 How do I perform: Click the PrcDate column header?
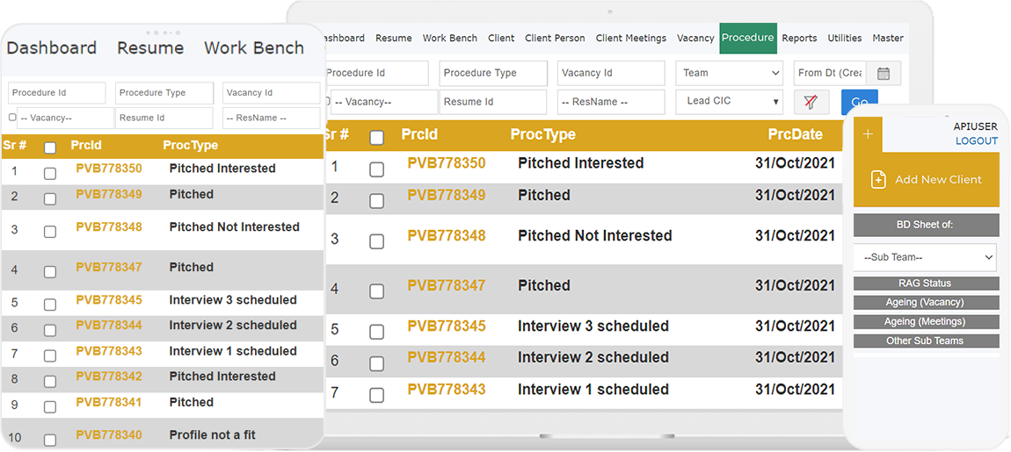tap(795, 135)
